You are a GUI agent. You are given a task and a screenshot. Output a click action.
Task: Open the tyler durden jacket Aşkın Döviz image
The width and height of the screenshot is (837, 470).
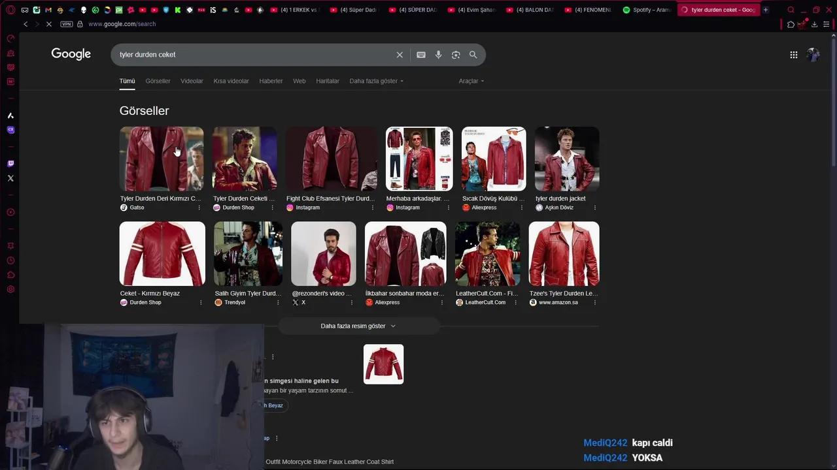(567, 159)
